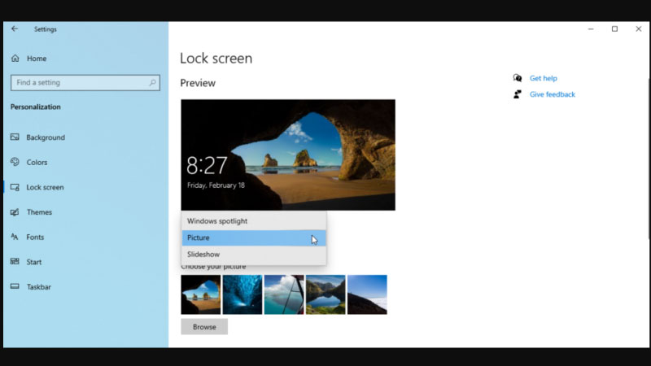Open the Lock screen settings page

[x=45, y=187]
